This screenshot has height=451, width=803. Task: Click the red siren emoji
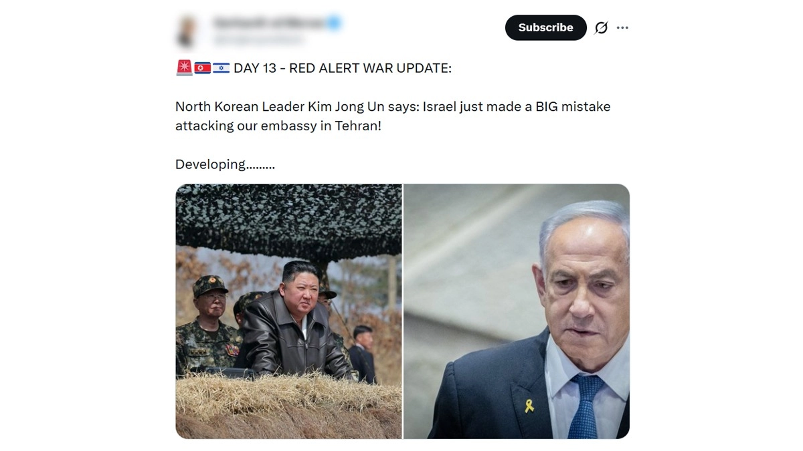(x=184, y=67)
